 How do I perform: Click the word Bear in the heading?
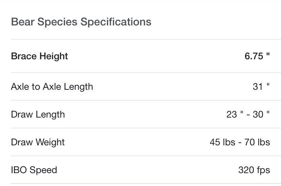click(x=23, y=22)
